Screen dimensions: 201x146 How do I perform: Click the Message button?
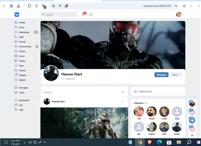[x=161, y=75]
